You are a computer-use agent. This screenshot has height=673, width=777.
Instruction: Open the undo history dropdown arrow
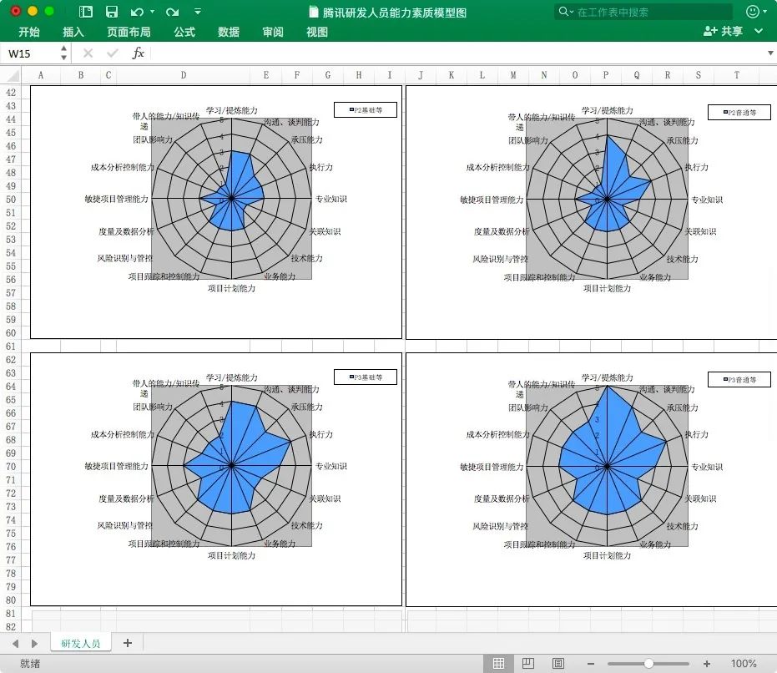point(152,12)
